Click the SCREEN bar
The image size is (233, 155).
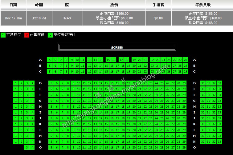[x=117, y=48]
